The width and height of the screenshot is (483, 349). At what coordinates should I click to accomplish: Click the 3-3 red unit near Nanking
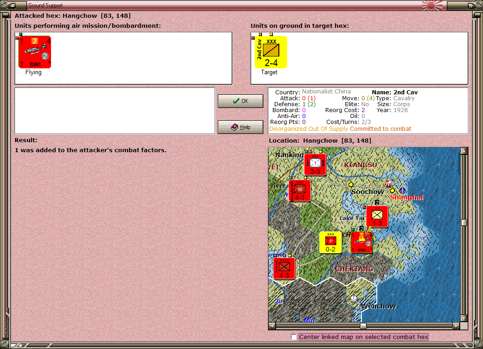[315, 164]
